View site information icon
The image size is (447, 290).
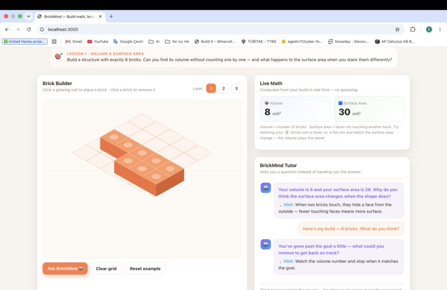[x=42, y=29]
